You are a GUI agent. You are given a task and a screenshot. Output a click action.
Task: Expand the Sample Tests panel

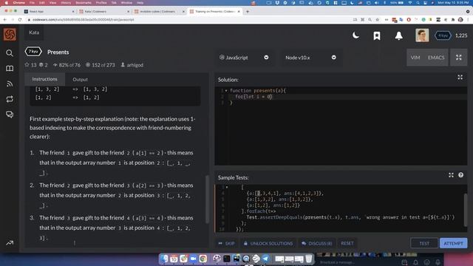coord(451,175)
